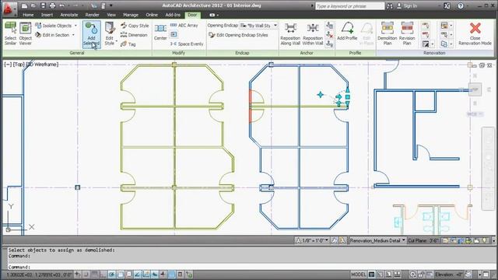
Task: Click Copy Style in ribbon
Action: (135, 26)
